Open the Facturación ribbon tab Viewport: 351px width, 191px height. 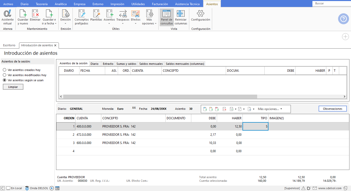tap(160, 4)
